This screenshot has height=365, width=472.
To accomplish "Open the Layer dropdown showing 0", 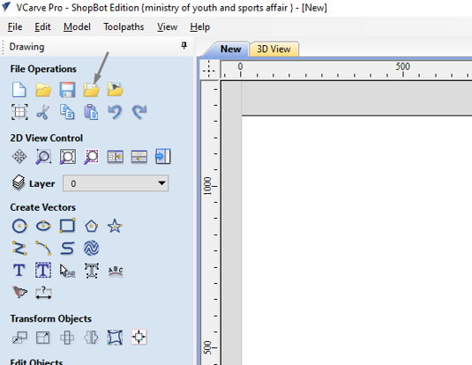I will (116, 183).
